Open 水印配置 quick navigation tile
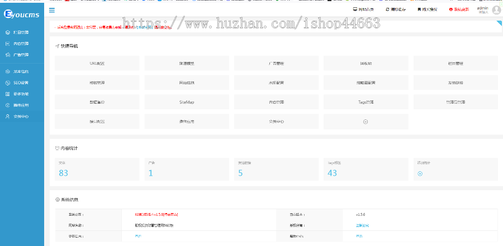Screen dimensions: 503x246 (276, 83)
